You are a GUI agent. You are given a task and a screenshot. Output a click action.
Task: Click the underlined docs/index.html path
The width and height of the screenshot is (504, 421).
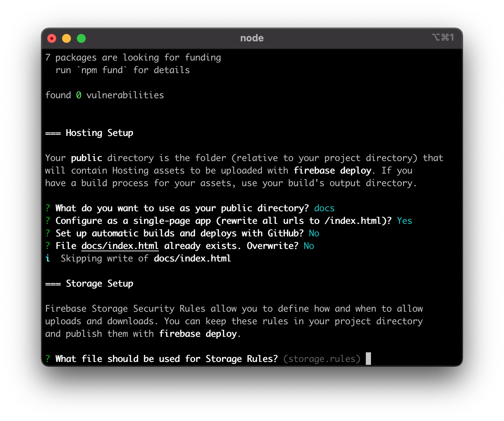point(120,246)
